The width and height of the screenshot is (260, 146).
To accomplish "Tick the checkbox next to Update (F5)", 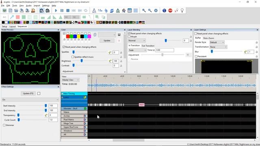I will 39,94.
